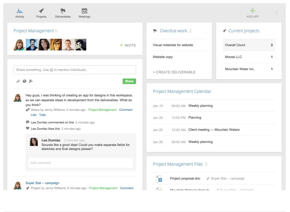Click the Word document icon for Project proposal.doc
290x212 pixels.
(x=159, y=179)
